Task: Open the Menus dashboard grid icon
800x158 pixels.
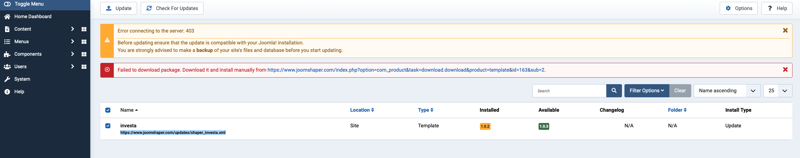Action: [x=84, y=42]
